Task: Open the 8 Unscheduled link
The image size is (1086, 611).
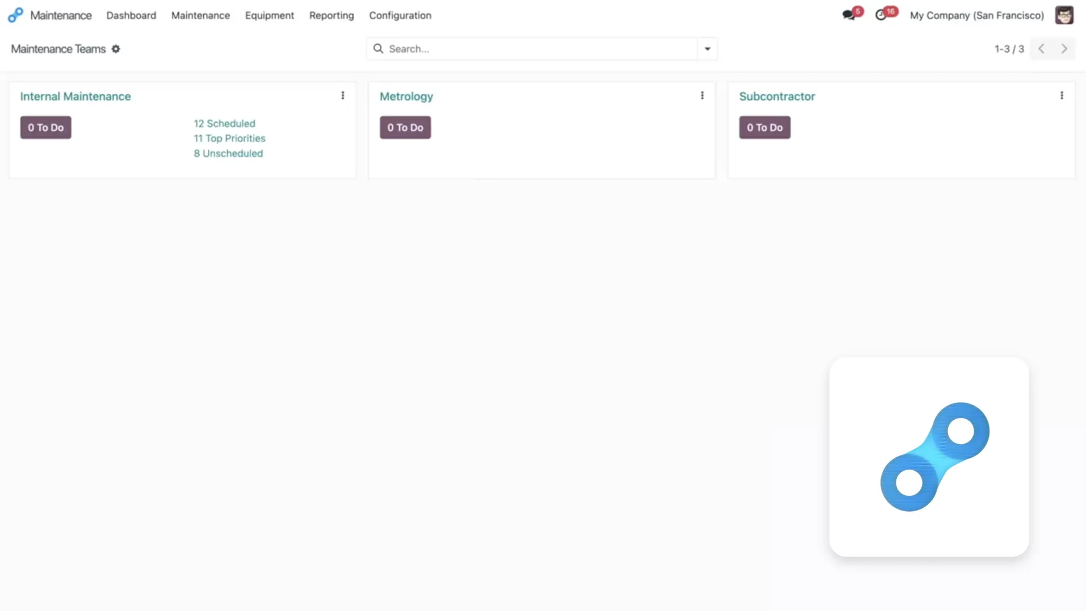Action: [228, 153]
